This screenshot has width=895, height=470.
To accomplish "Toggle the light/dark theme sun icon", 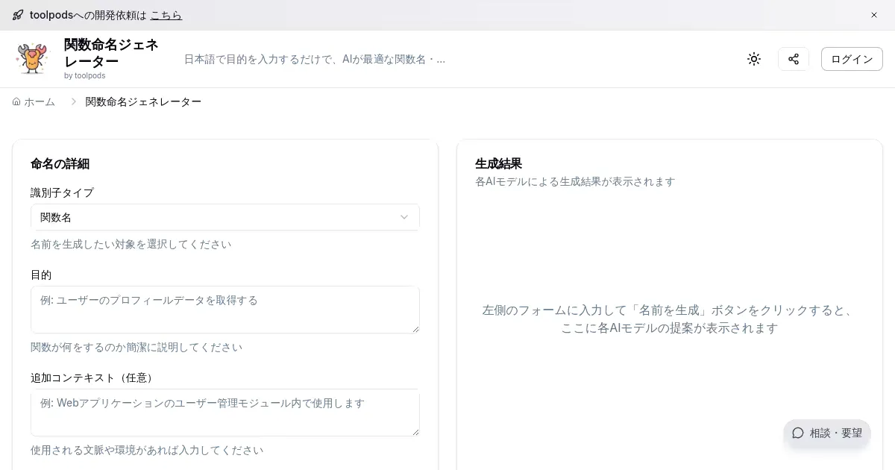I will click(754, 59).
